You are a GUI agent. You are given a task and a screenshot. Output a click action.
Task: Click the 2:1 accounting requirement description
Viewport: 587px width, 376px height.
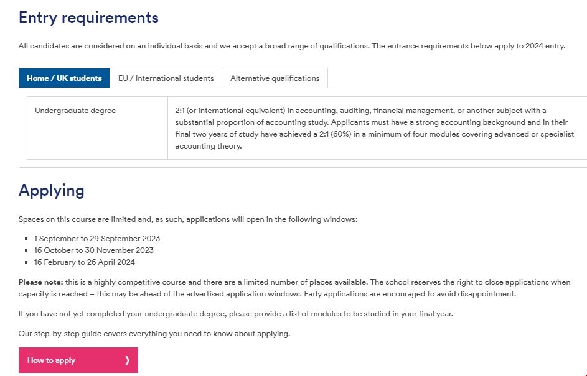(x=374, y=128)
